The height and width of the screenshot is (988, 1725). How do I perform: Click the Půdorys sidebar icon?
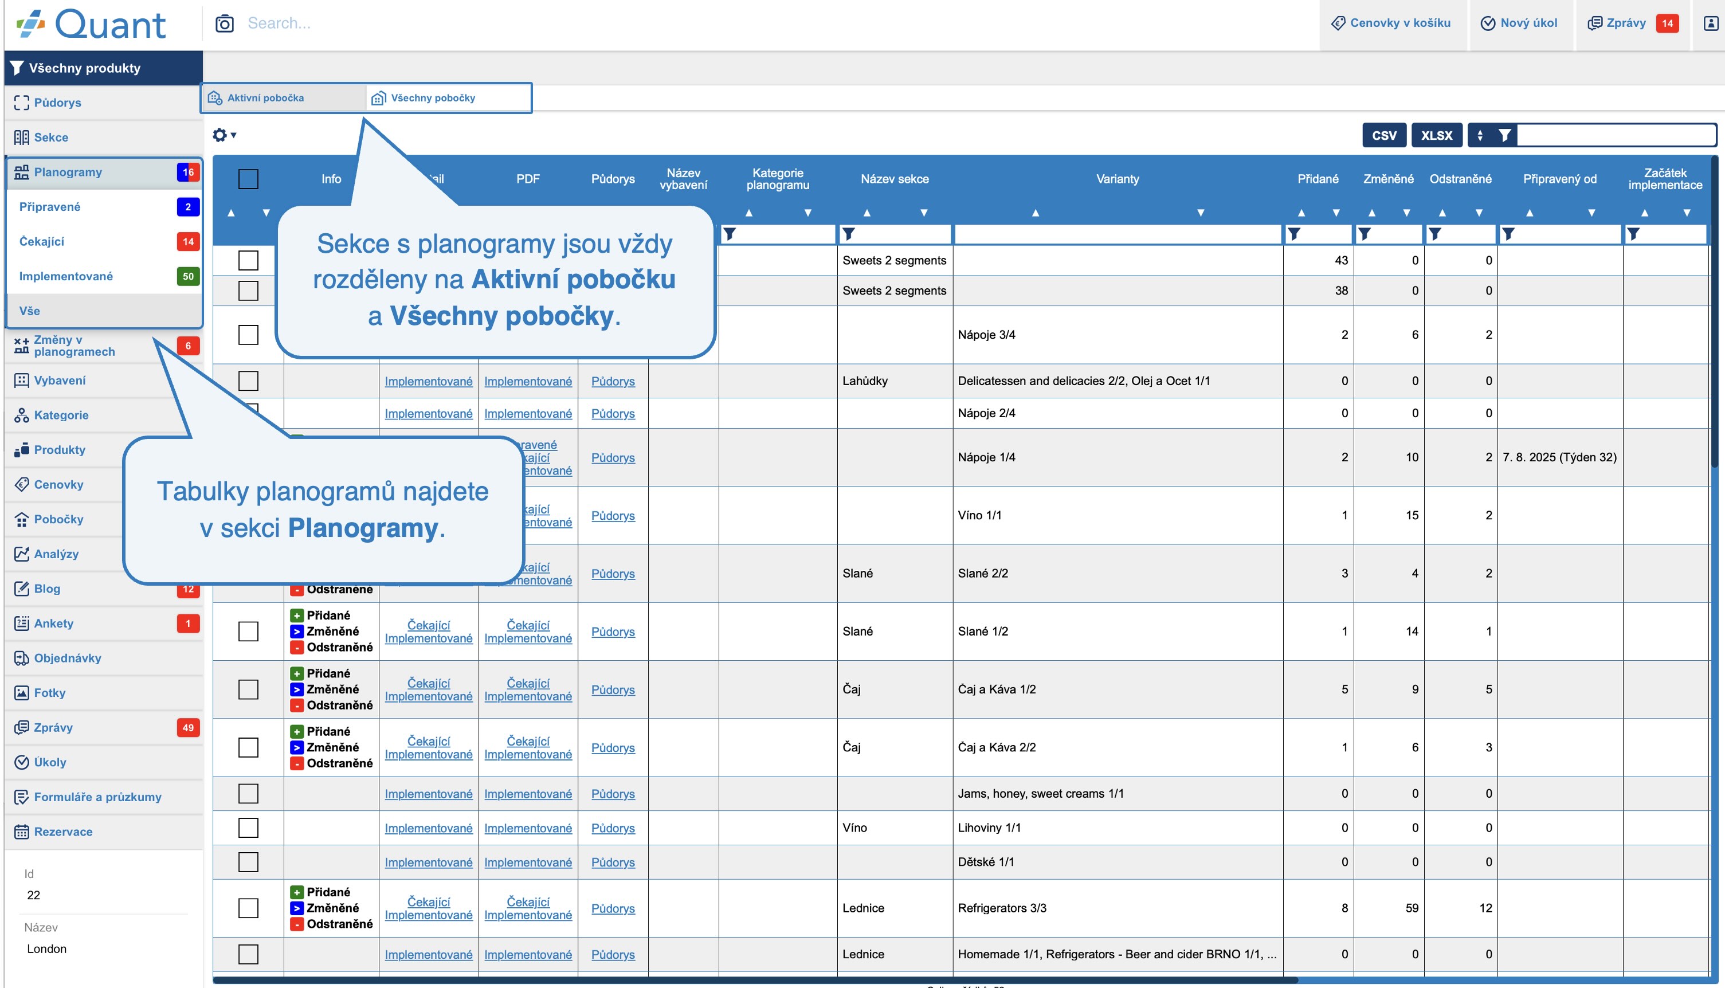[x=22, y=103]
